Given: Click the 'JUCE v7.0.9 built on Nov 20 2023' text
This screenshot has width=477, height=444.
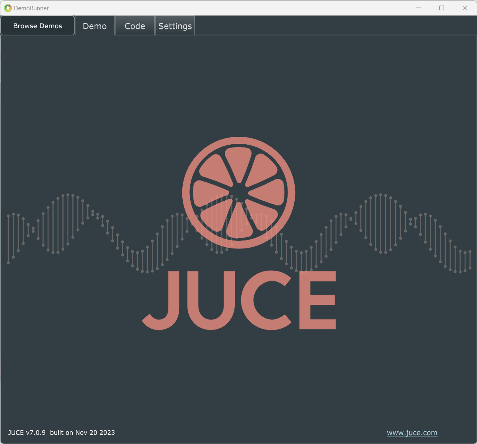Looking at the screenshot, I should pos(62,432).
